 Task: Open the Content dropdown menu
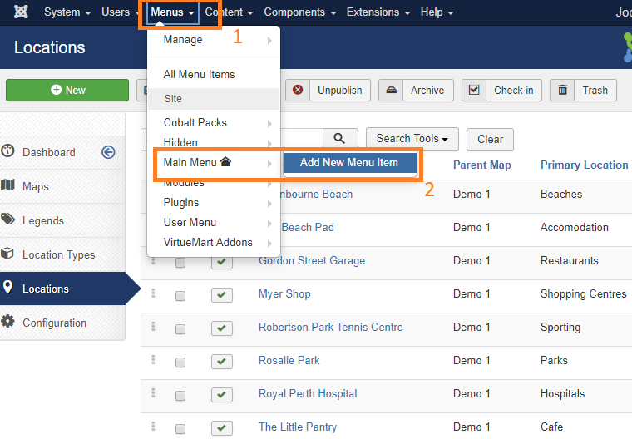coord(229,12)
